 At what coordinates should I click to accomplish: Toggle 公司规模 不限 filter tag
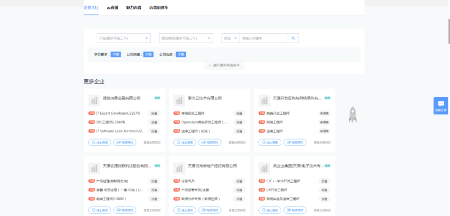tap(148, 54)
